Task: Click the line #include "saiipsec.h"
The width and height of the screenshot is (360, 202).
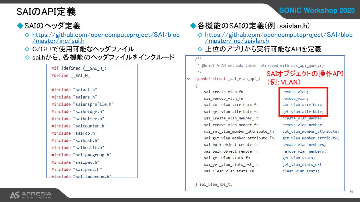Action: click(x=77, y=169)
